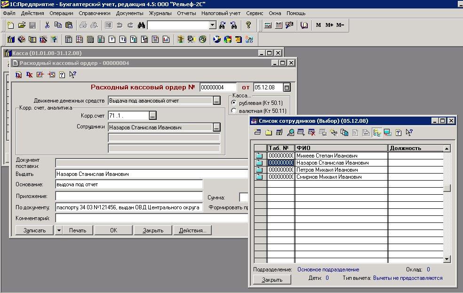
Task: Open Операции menu
Action: coord(62,13)
